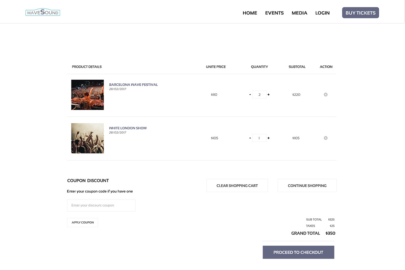Open the Media menu item
Screen dimensions: 405x270
(x=299, y=13)
